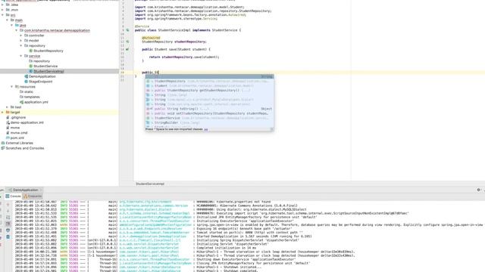Toggle scroll-to-end icon in console toolbar
Image resolution: width=485 pixels, height=272 pixels.
tap(8, 224)
